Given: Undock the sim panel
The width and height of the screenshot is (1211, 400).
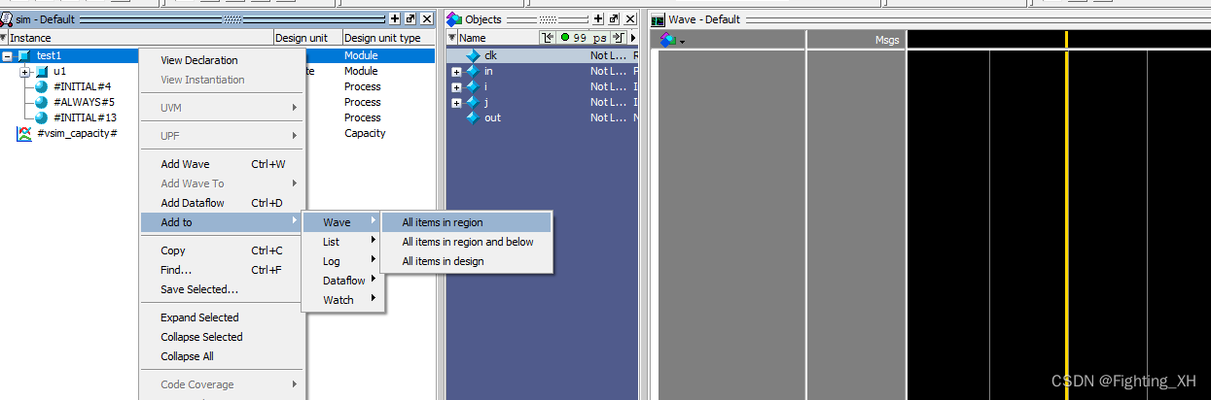Looking at the screenshot, I should pos(410,18).
